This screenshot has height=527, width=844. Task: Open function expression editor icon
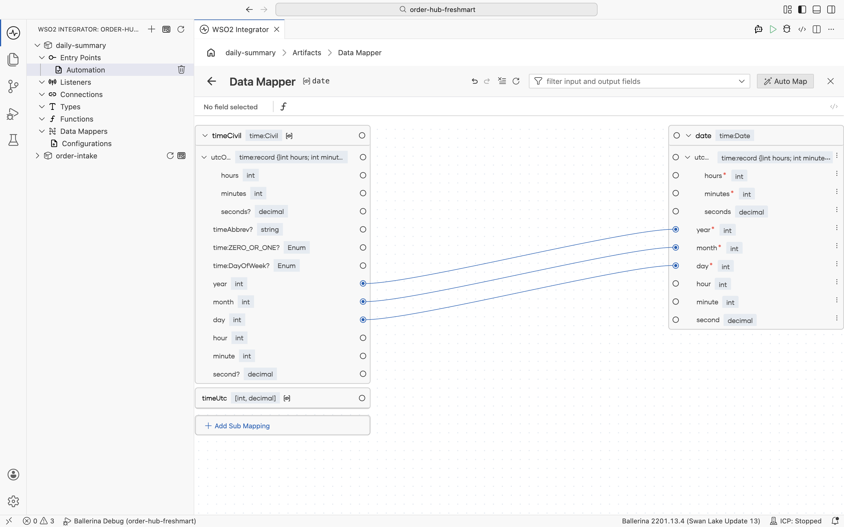(284, 107)
